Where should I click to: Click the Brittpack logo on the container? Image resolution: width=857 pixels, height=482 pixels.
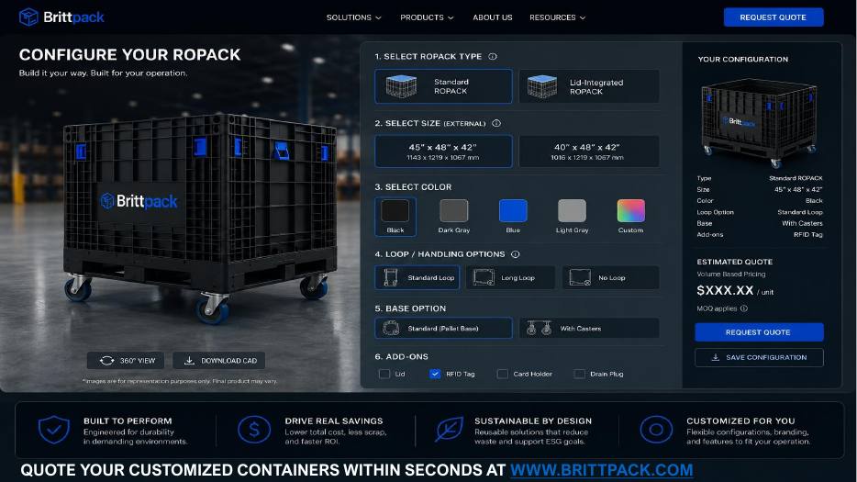point(139,201)
